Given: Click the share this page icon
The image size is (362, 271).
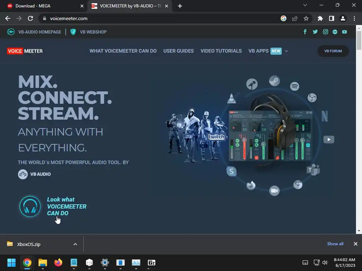Looking at the screenshot, I should click(295, 18).
